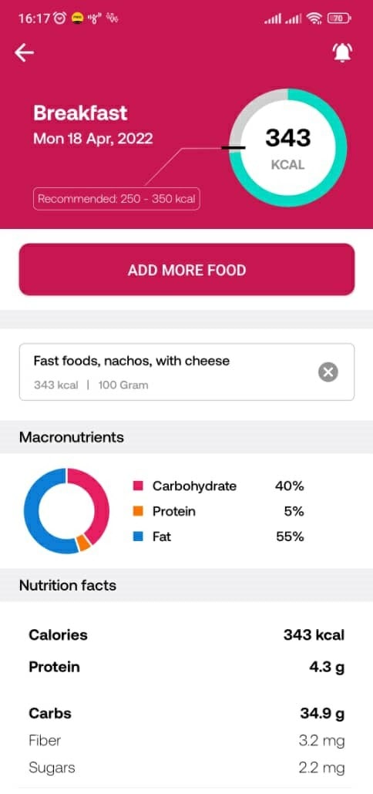
Task: Select the orange Protein legend swatch
Action: [138, 511]
